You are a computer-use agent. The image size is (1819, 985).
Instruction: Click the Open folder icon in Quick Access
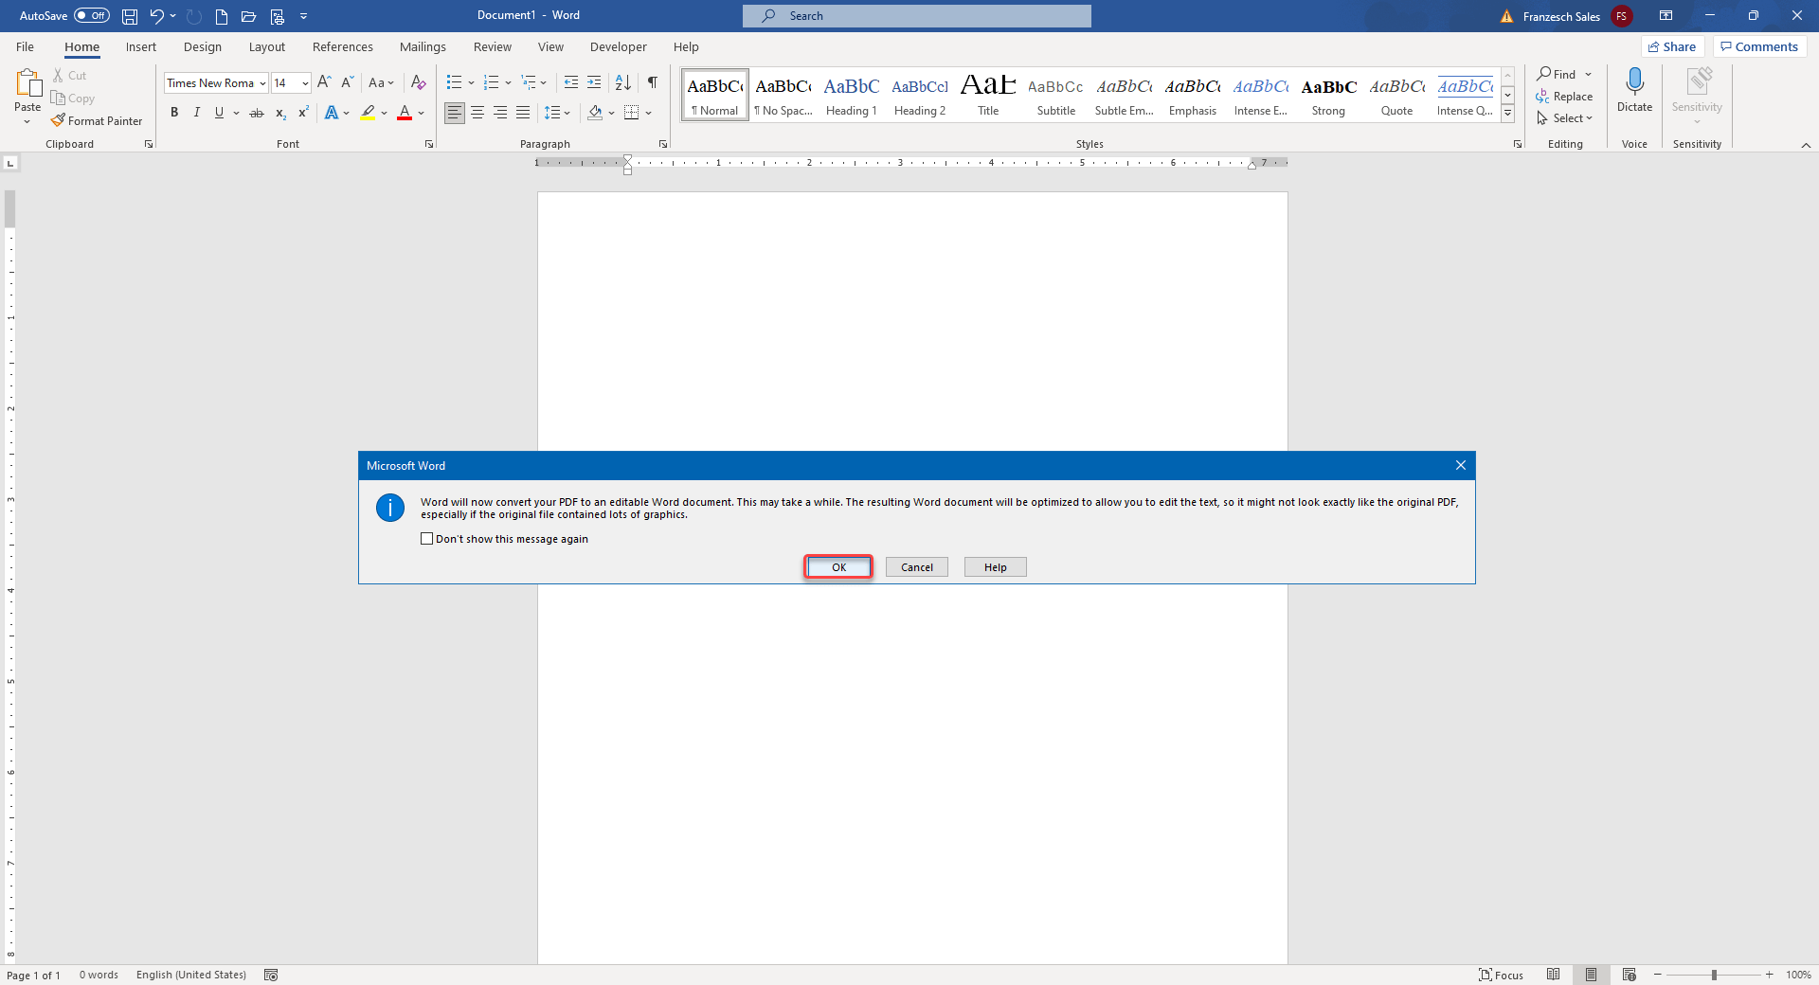[249, 16]
